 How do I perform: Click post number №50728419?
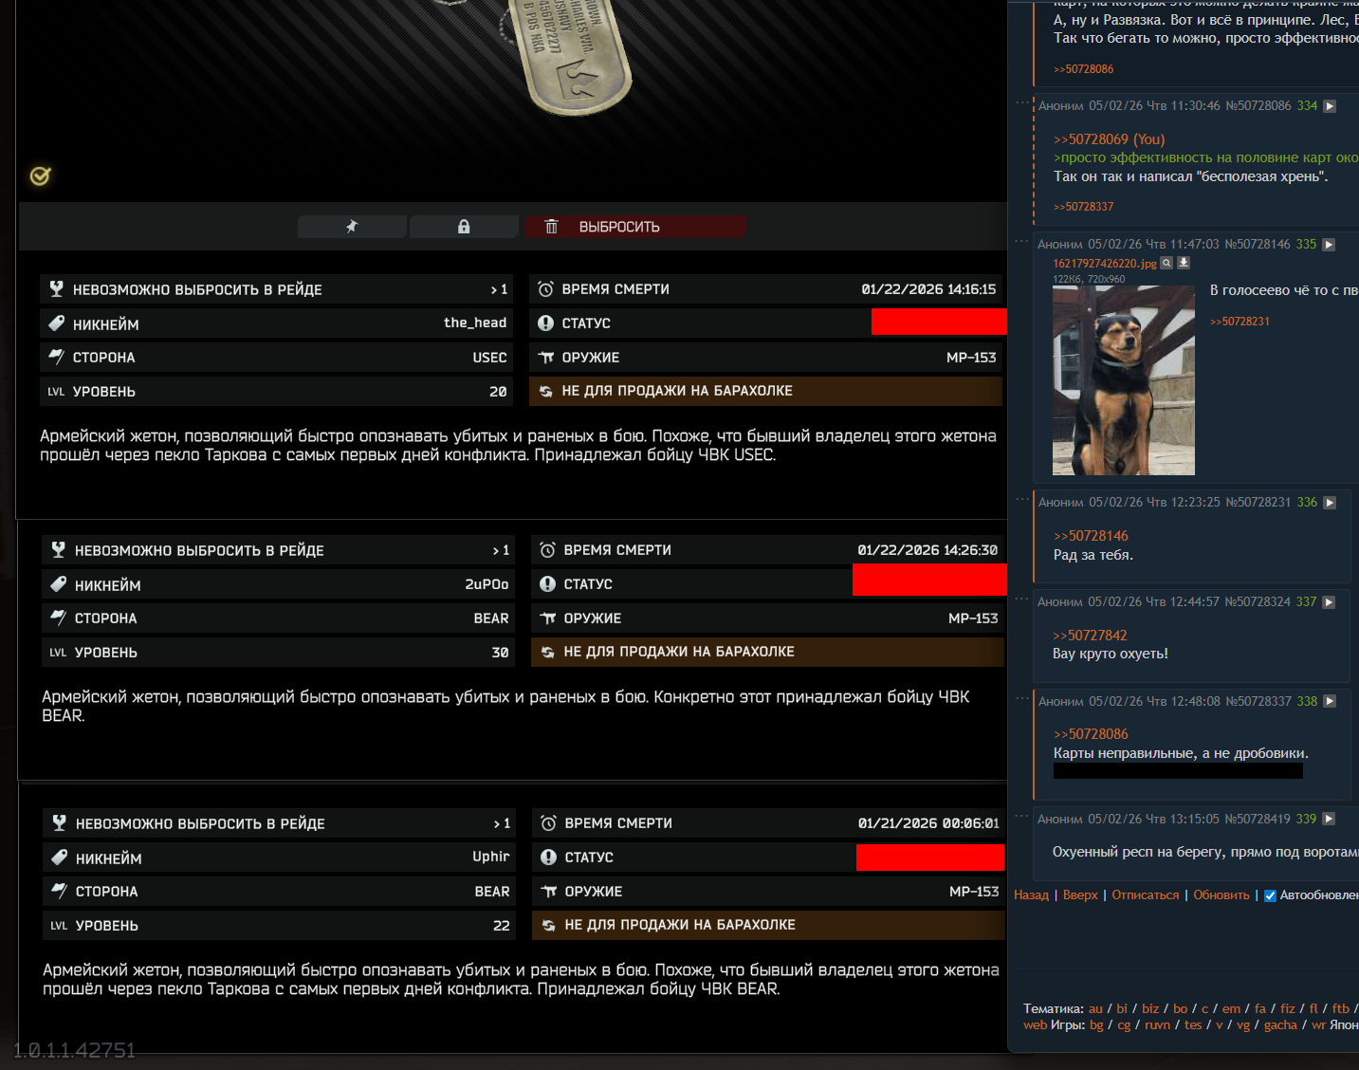(x=1258, y=820)
